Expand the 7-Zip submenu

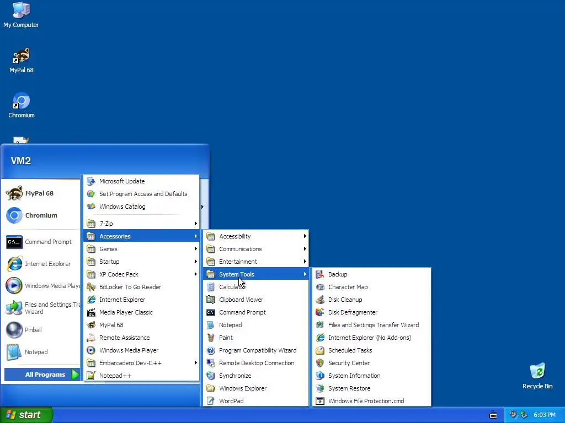click(x=141, y=224)
